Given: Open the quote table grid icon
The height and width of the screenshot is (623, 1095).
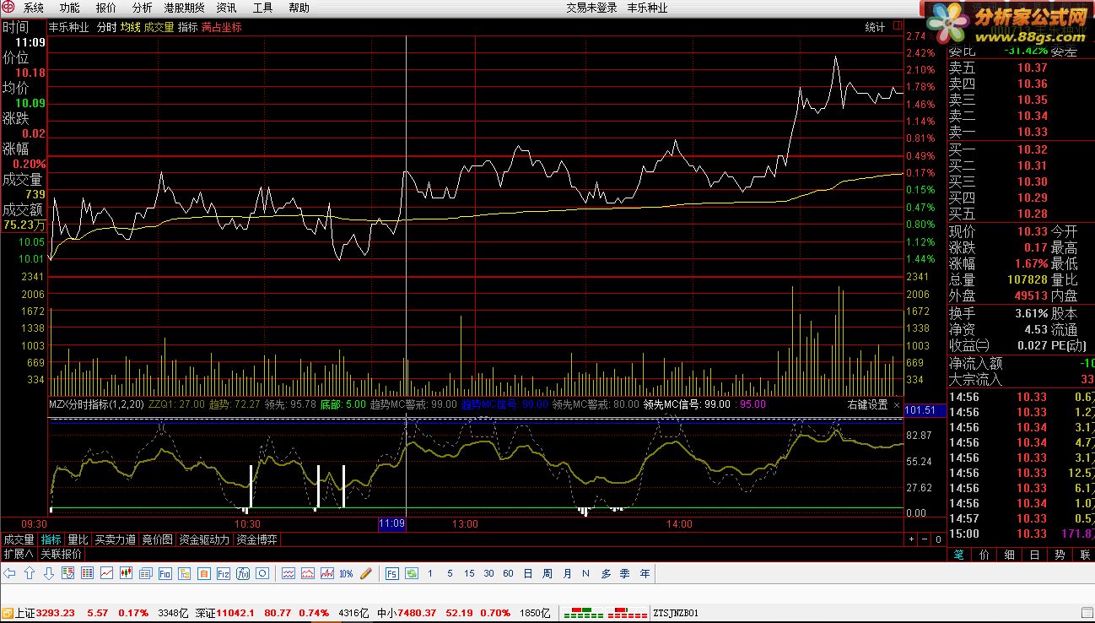Looking at the screenshot, I should pyautogui.click(x=87, y=573).
